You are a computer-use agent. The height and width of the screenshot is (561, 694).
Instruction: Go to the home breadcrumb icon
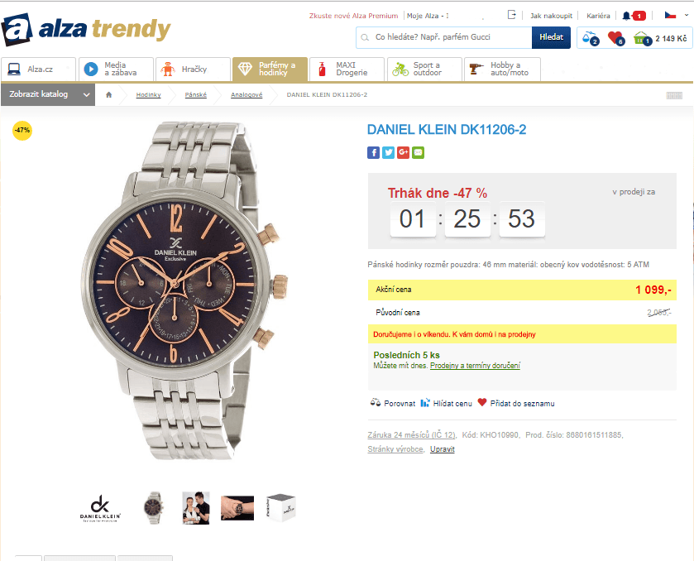pyautogui.click(x=108, y=94)
